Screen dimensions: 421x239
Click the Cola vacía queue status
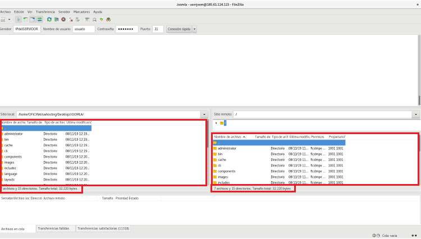390,236
